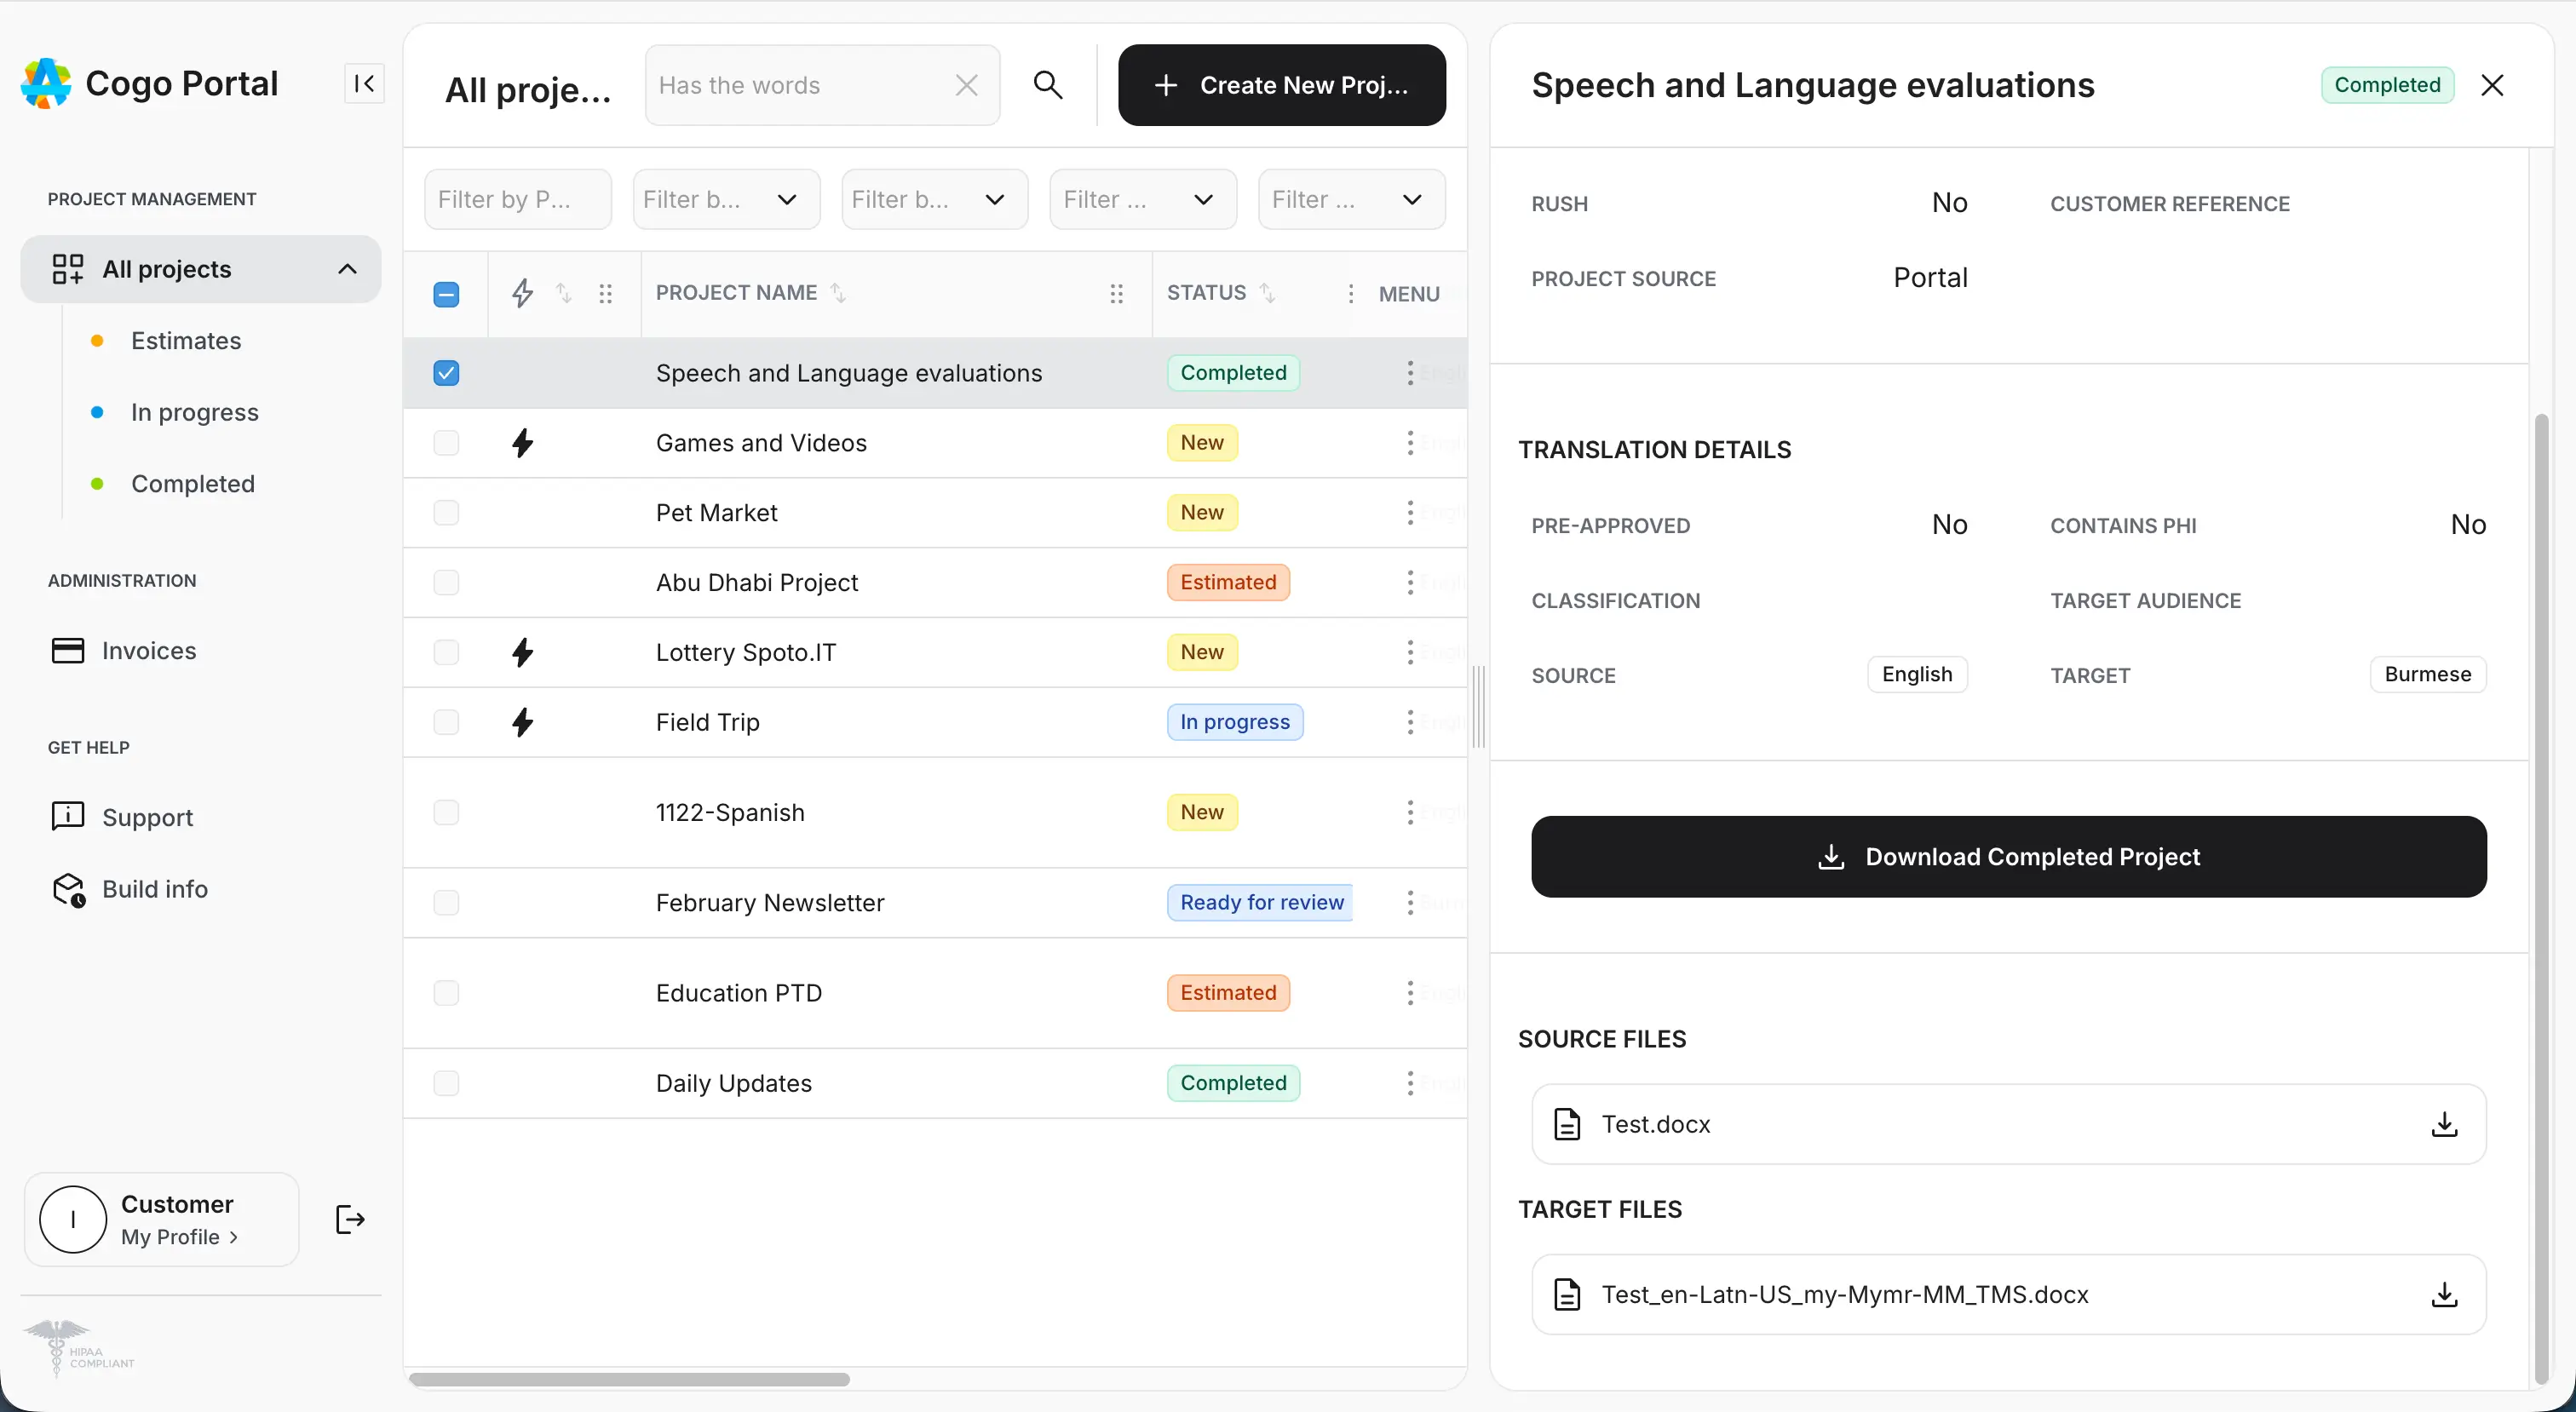2576x1412 pixels.
Task: Click the rush lightning column header icon
Action: pyautogui.click(x=522, y=293)
